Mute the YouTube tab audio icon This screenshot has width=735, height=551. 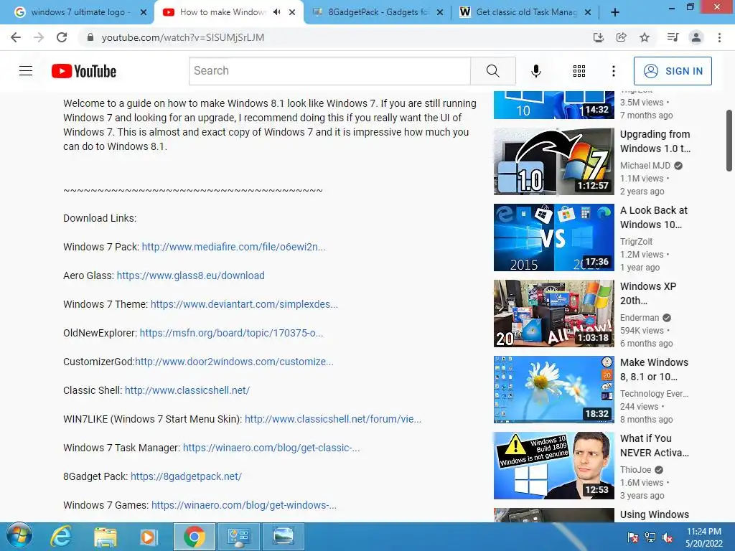pyautogui.click(x=276, y=12)
